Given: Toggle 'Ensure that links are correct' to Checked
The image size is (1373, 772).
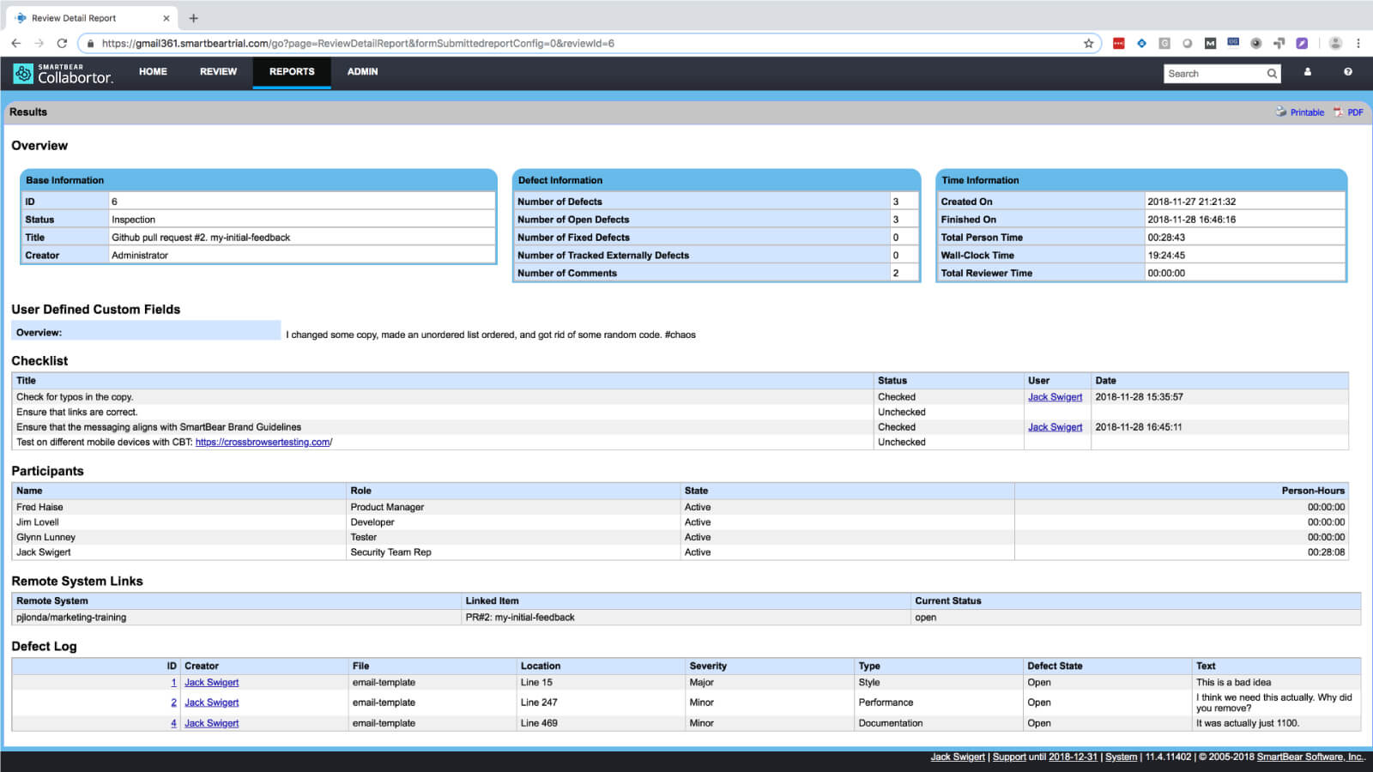Looking at the screenshot, I should click(901, 412).
